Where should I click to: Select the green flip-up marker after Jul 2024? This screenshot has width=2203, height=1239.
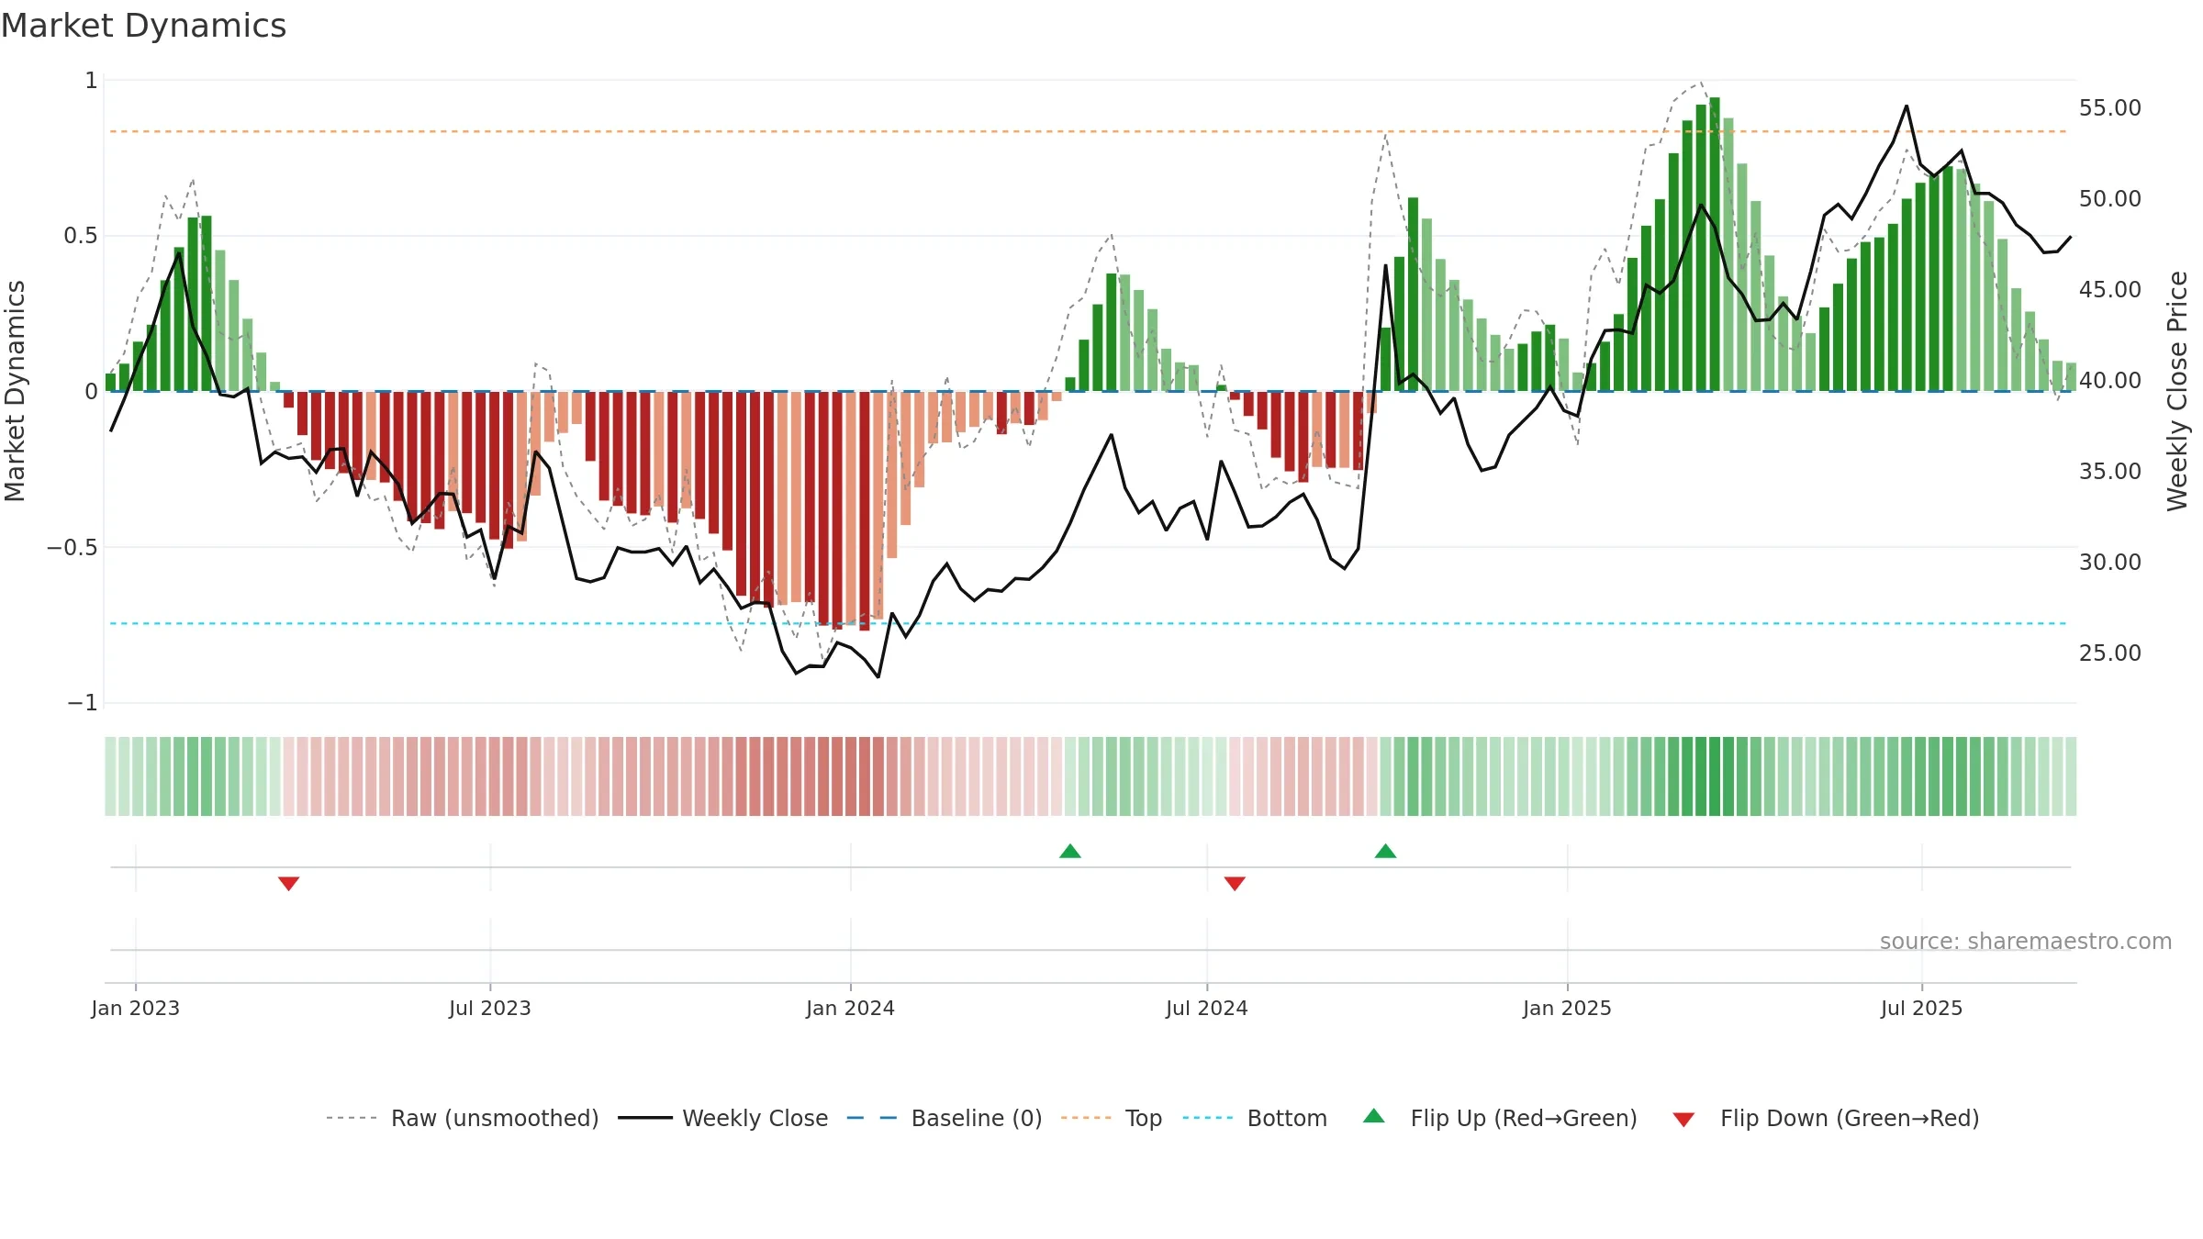1385,851
